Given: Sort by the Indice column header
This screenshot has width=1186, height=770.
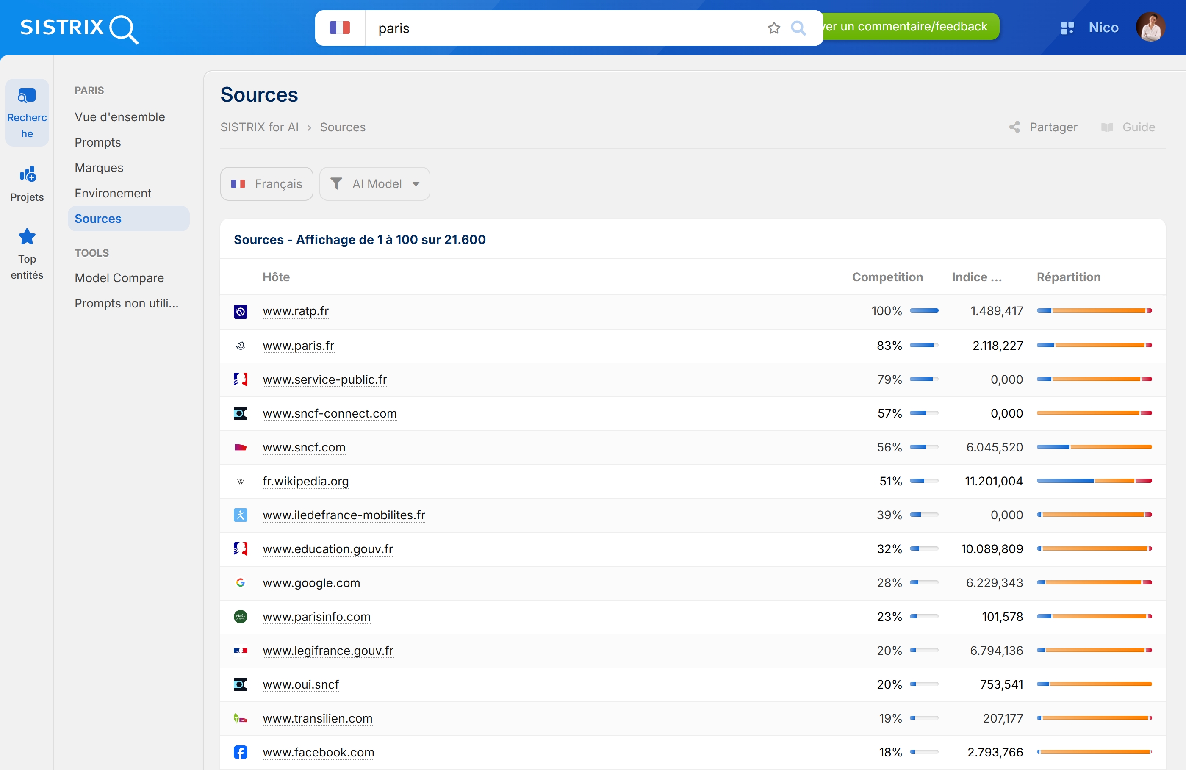Looking at the screenshot, I should 977,277.
